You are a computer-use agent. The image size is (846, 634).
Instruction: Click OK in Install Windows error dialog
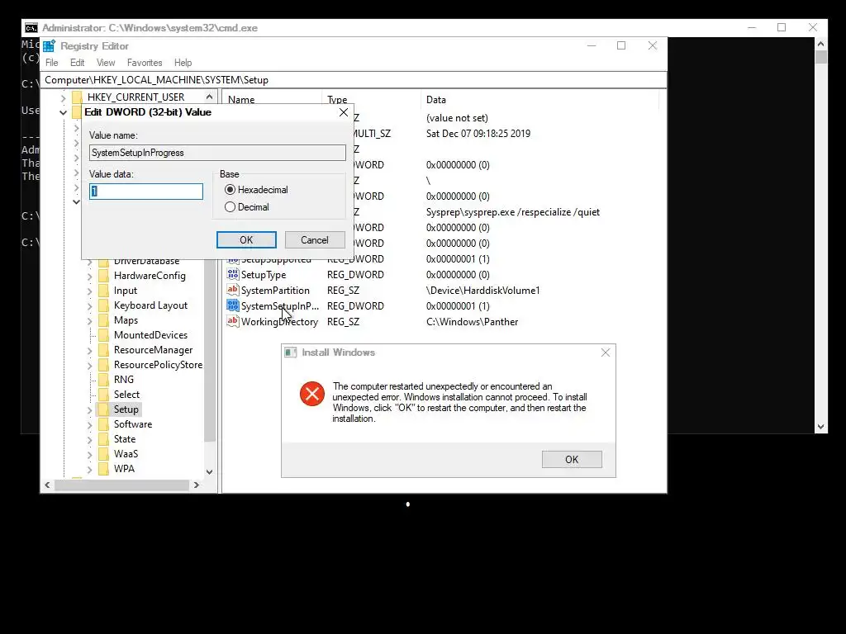[x=572, y=459]
